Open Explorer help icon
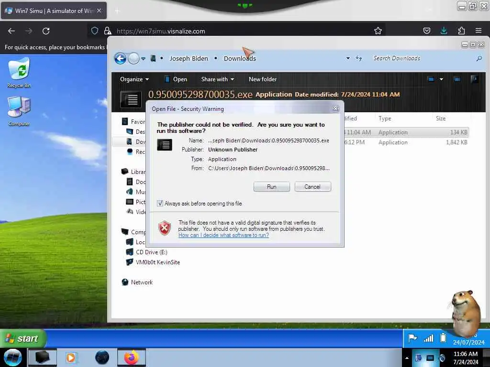This screenshot has height=367, width=490. click(x=474, y=79)
